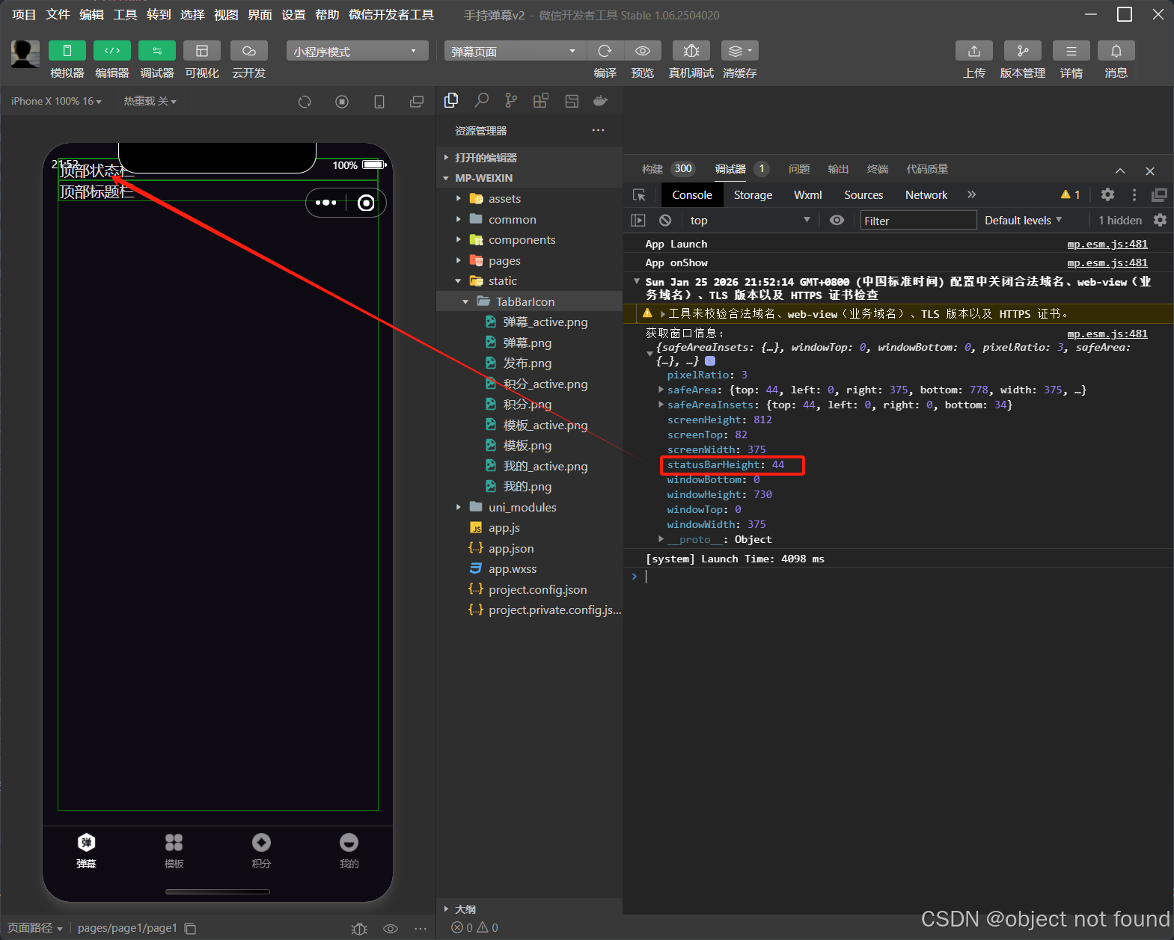The image size is (1174, 940).
Task: Collapse the TabBarIcon folder
Action: pos(529,301)
